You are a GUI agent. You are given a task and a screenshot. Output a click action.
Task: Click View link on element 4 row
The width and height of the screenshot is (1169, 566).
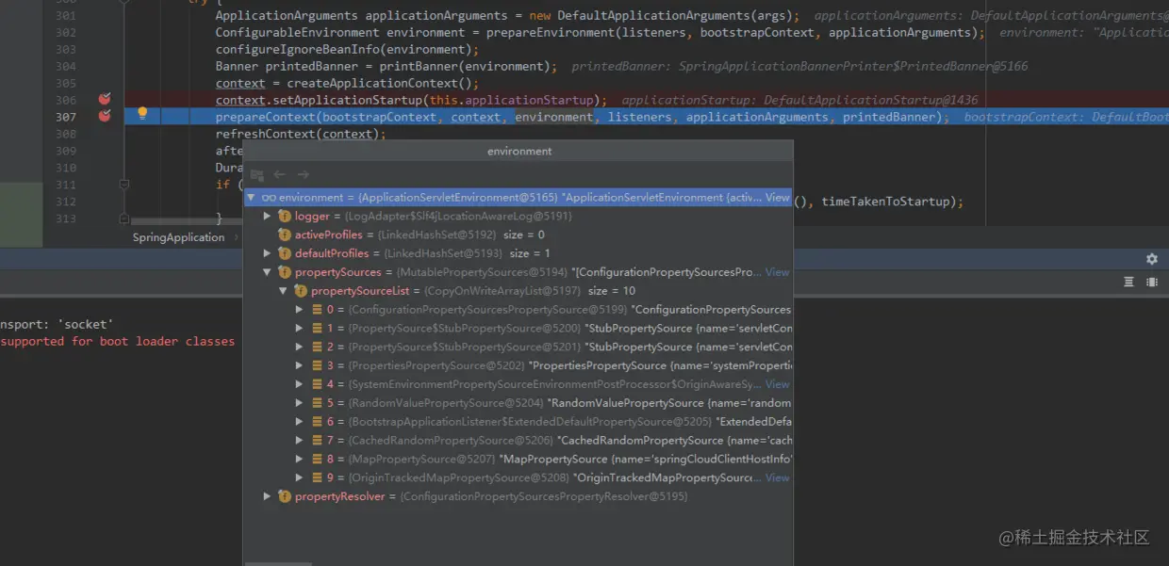(778, 384)
